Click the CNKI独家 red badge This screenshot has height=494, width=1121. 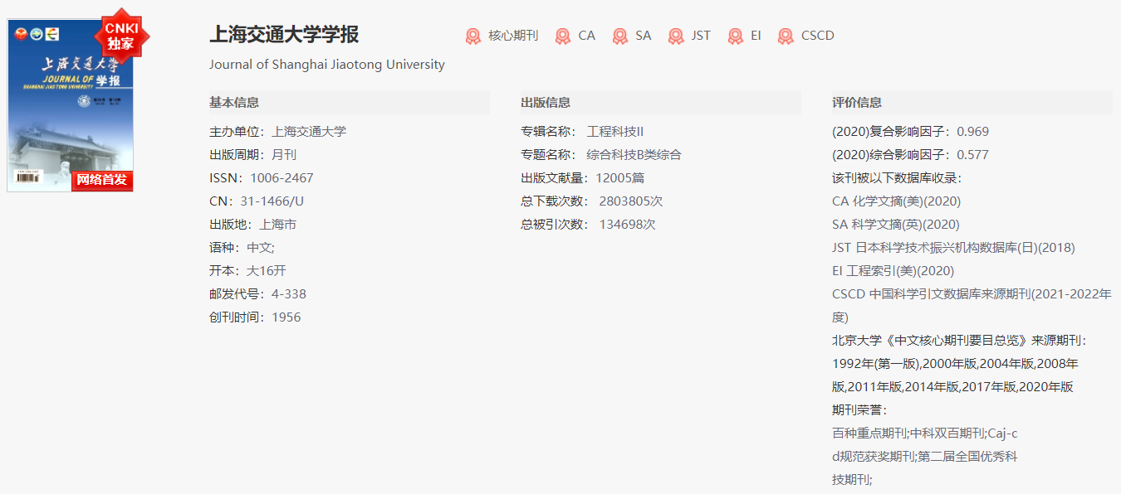pos(121,35)
